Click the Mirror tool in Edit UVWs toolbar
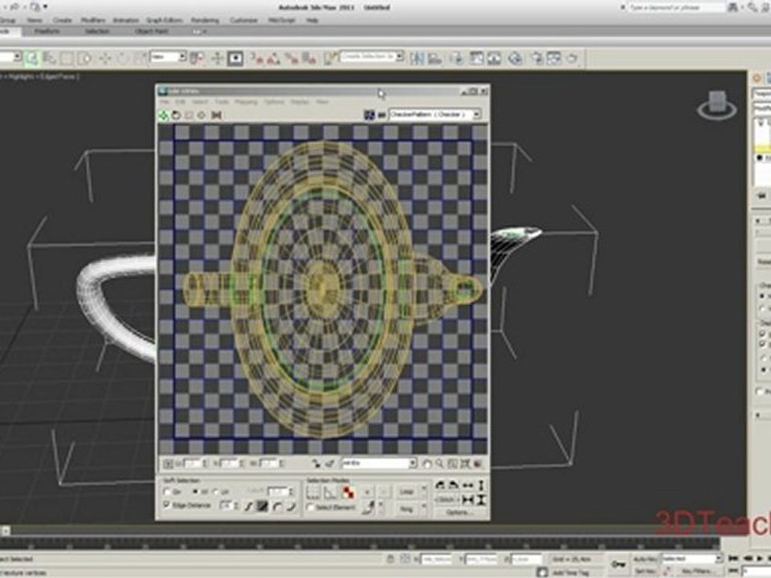Screen dimensions: 771x578 (x=216, y=115)
